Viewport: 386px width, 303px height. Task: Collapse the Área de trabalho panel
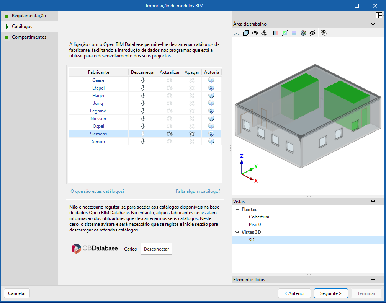click(373, 24)
